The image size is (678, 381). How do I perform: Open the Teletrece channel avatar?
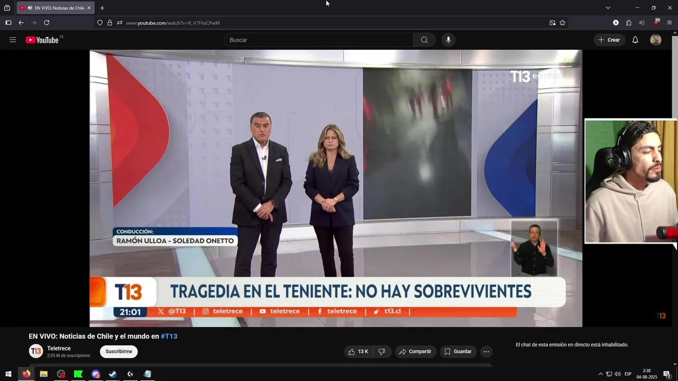tap(36, 351)
